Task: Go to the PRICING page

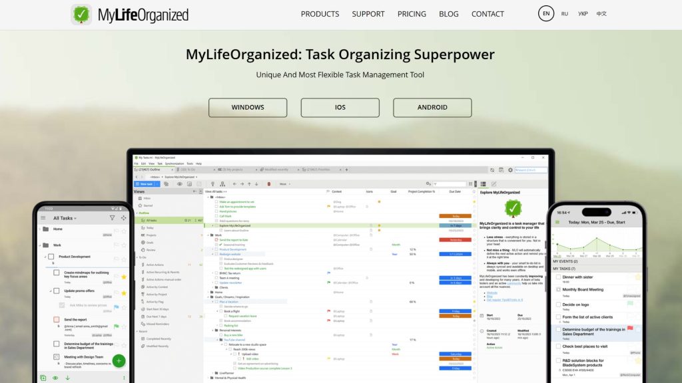Action: (x=412, y=14)
